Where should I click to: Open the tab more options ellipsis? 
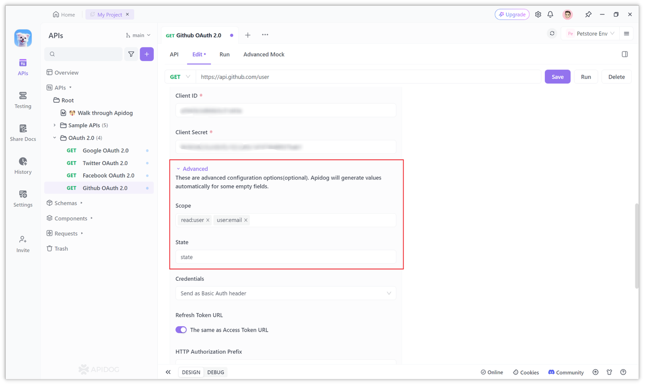(x=265, y=35)
